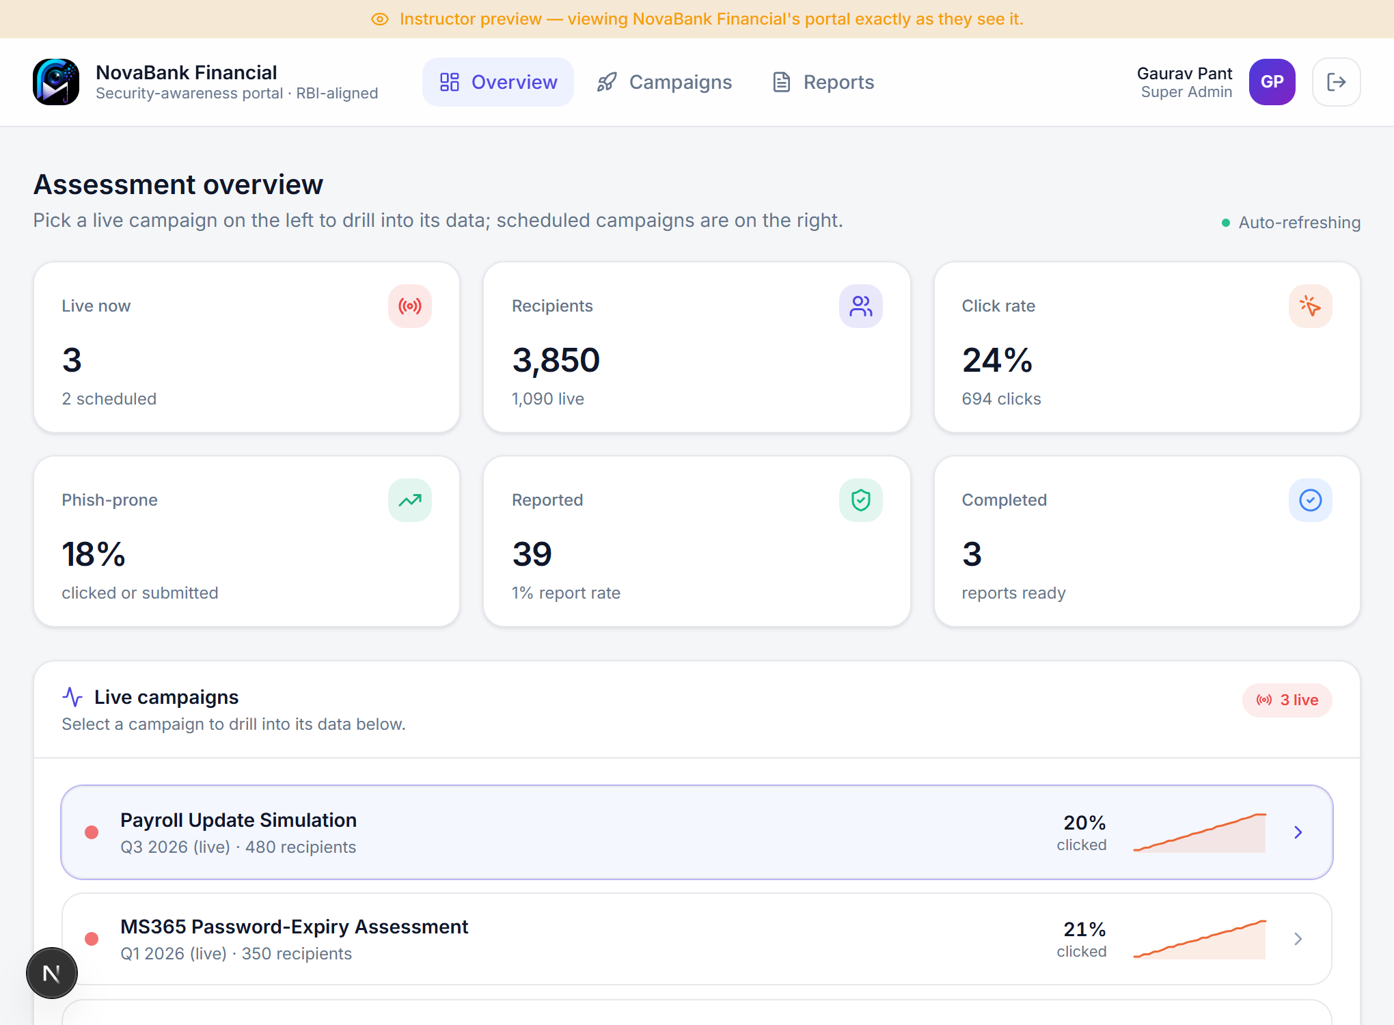1394x1025 pixels.
Task: Click the Completed checkmark icon
Action: [1311, 500]
